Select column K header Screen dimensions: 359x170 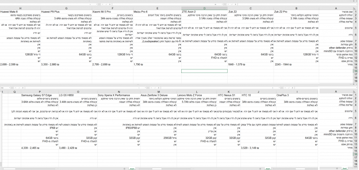229,92
